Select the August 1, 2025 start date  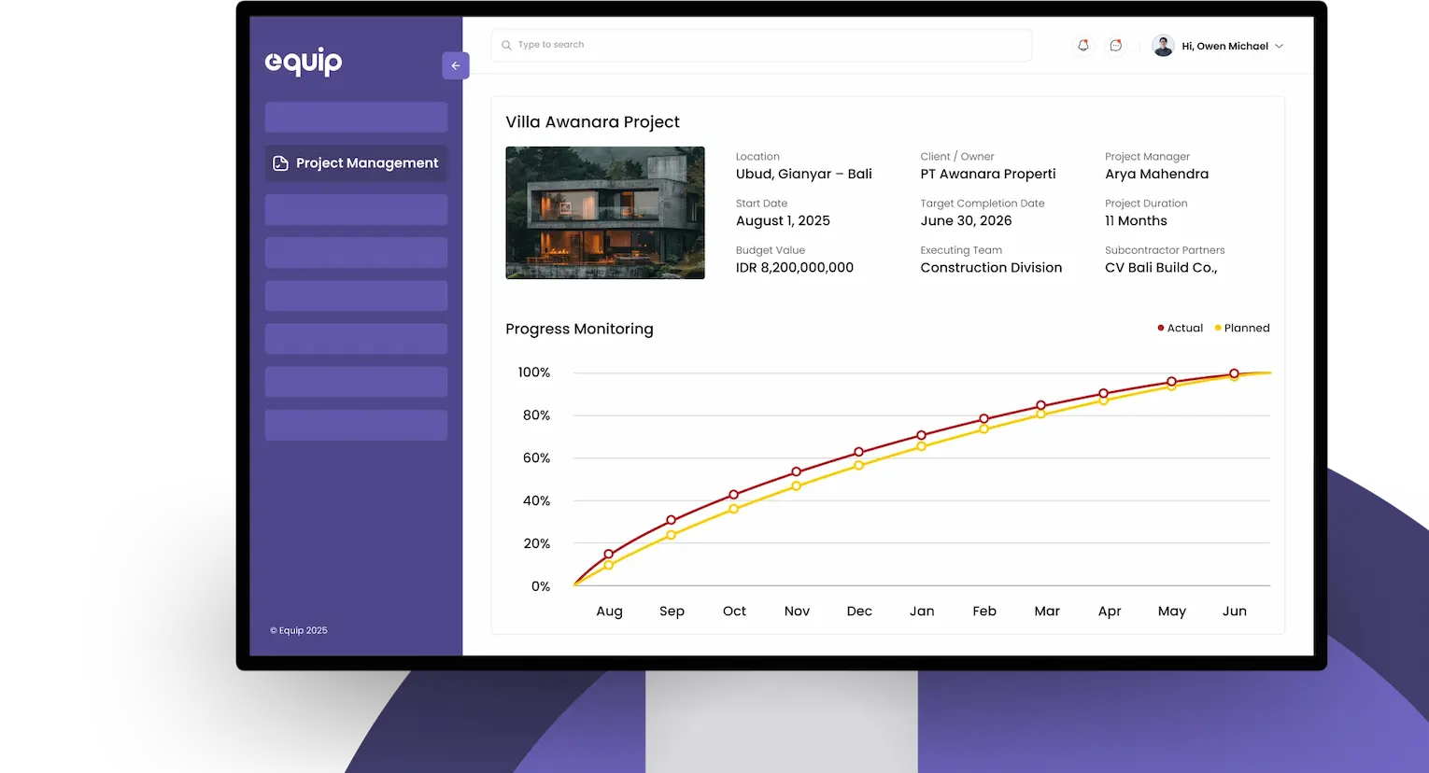pos(783,220)
